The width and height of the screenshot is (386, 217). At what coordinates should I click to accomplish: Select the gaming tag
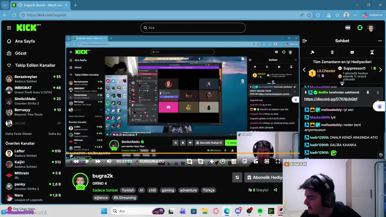point(168,190)
